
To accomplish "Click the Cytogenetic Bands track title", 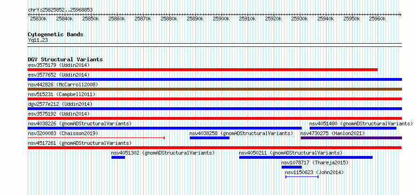I will [x=55, y=34].
